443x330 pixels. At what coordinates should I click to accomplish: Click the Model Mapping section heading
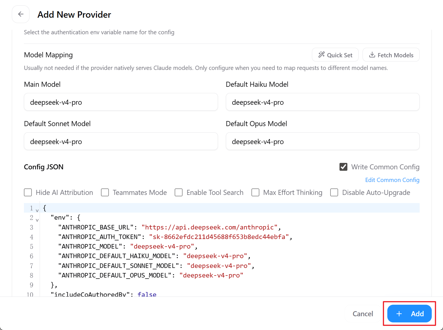tap(48, 55)
